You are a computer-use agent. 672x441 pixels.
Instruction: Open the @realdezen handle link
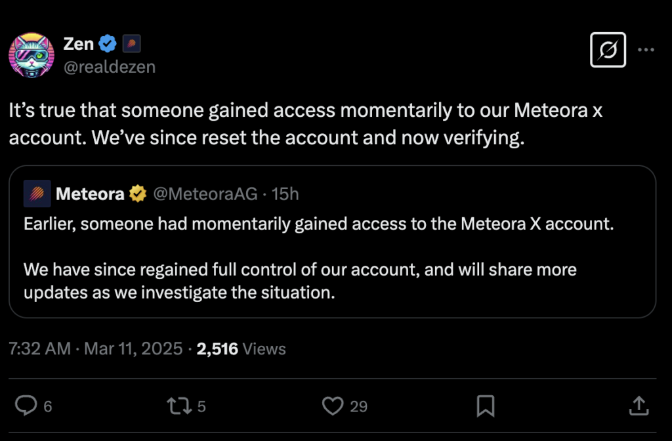click(110, 67)
